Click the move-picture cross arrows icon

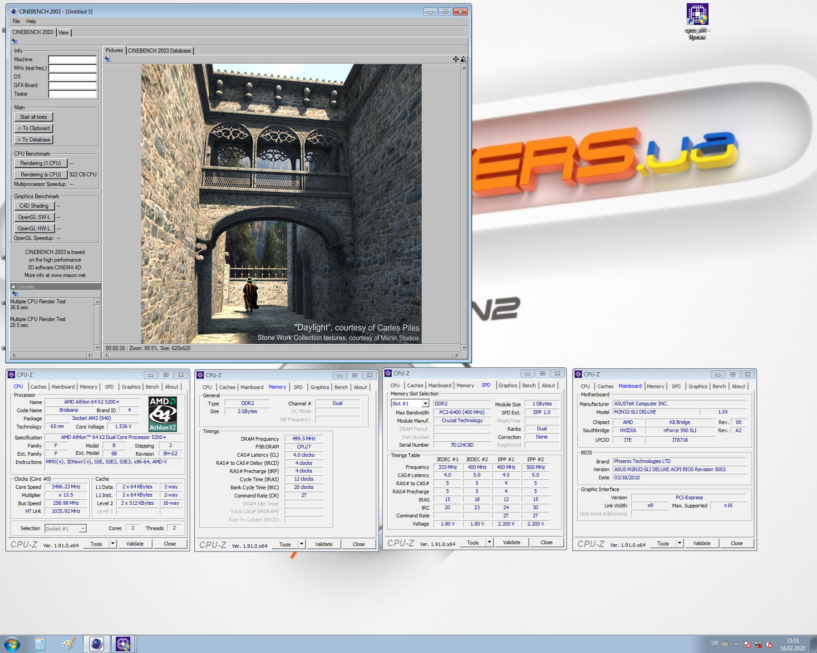(x=456, y=59)
